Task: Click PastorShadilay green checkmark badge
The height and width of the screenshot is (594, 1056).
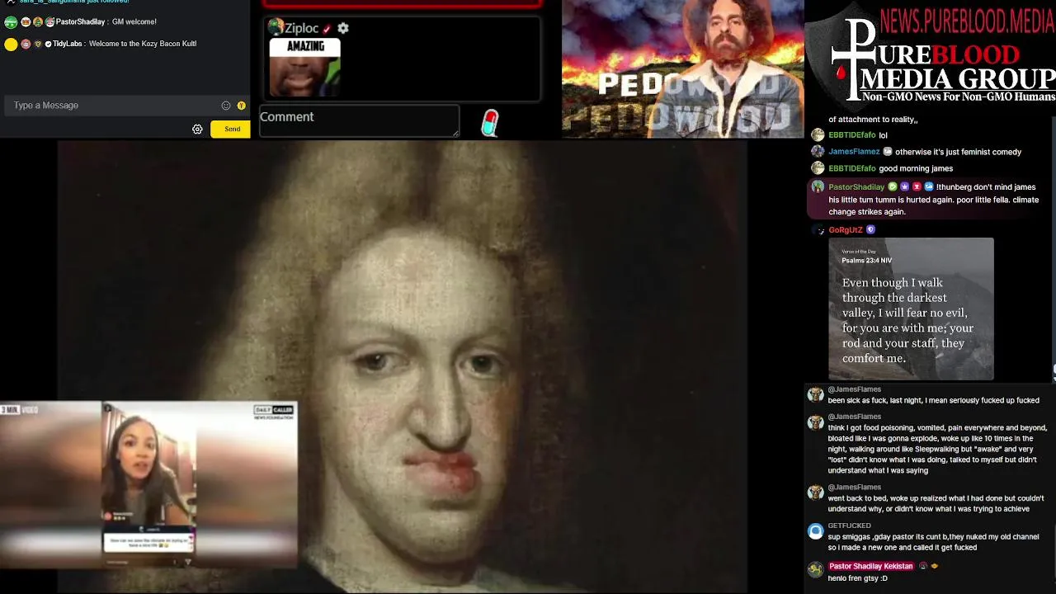Action: pyautogui.click(x=893, y=187)
